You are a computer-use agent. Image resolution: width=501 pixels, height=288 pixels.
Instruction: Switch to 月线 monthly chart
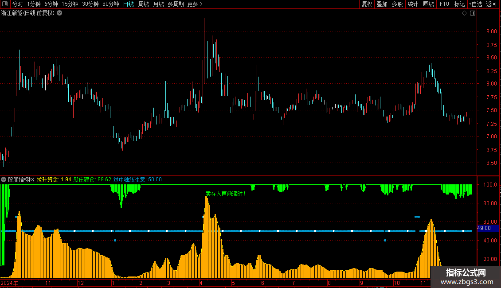tap(158, 4)
